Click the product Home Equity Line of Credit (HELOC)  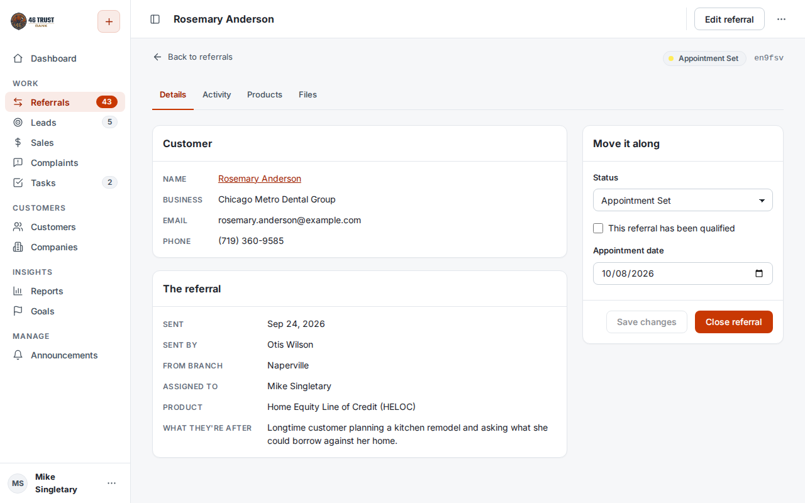point(341,407)
